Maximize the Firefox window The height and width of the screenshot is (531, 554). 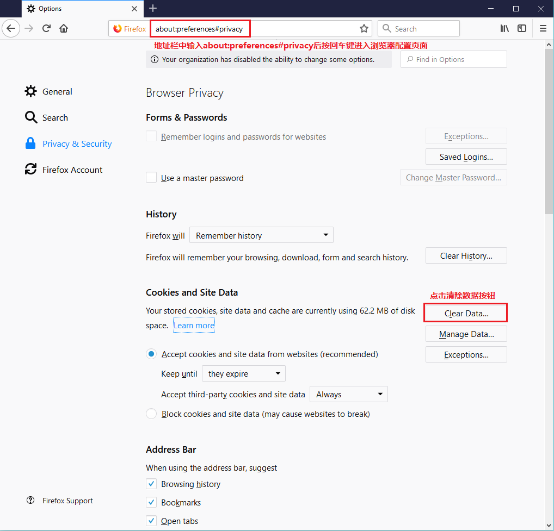click(x=516, y=9)
